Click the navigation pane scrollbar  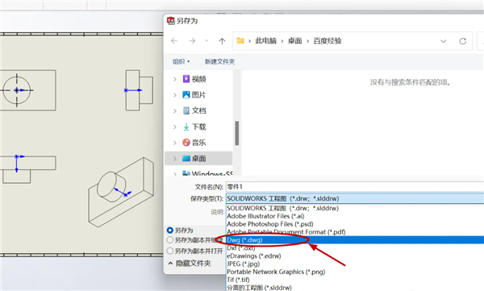(236, 133)
